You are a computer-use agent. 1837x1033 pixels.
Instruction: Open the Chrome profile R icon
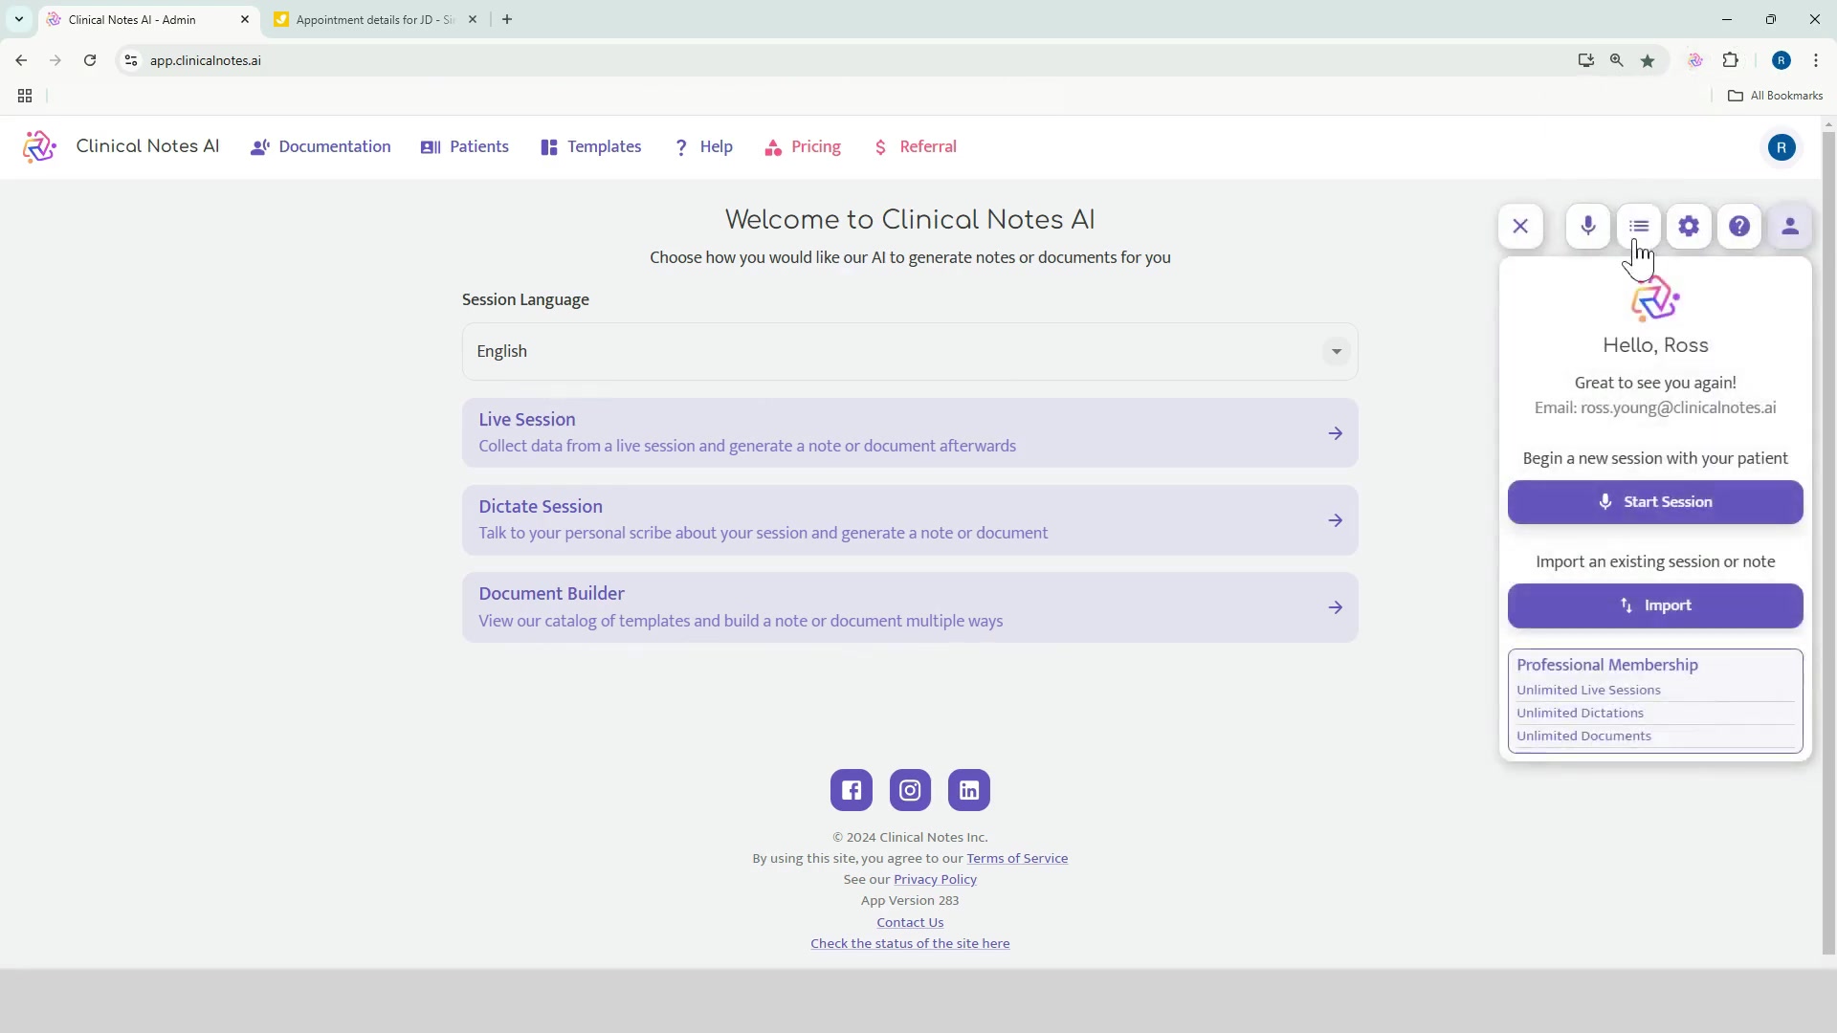tap(1782, 60)
